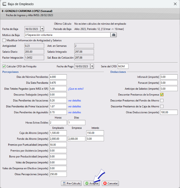Click the Vales de Despensa en Efectivo field

[x=58, y=168]
